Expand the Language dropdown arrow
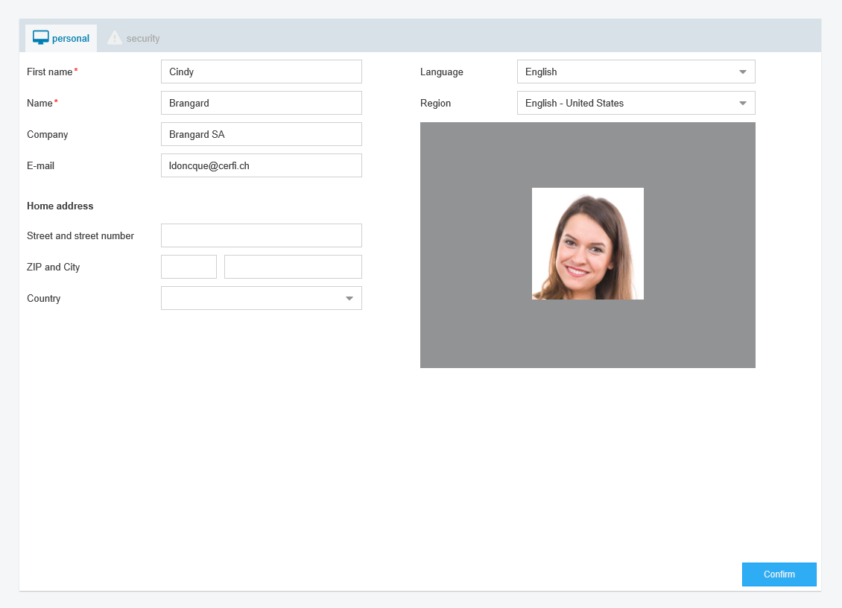Screen dimensions: 842x608 click(742, 72)
